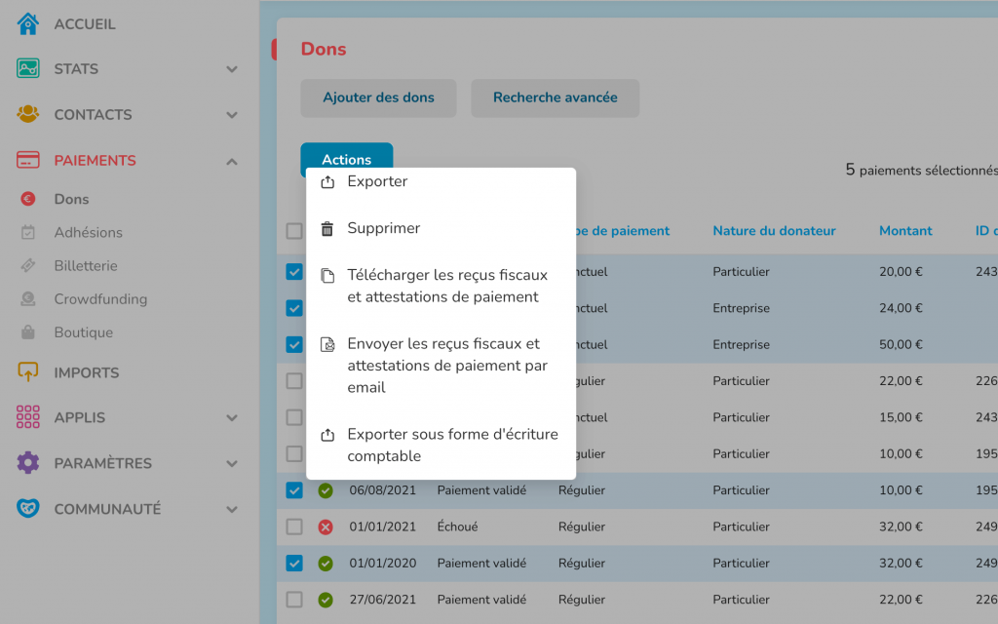Click the Accueil home icon
The image size is (998, 624).
28,23
